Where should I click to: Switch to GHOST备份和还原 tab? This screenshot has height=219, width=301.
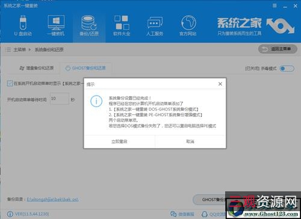pos(85,68)
